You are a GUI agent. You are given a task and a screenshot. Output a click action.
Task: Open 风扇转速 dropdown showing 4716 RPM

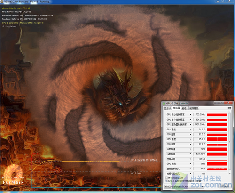click(190, 154)
